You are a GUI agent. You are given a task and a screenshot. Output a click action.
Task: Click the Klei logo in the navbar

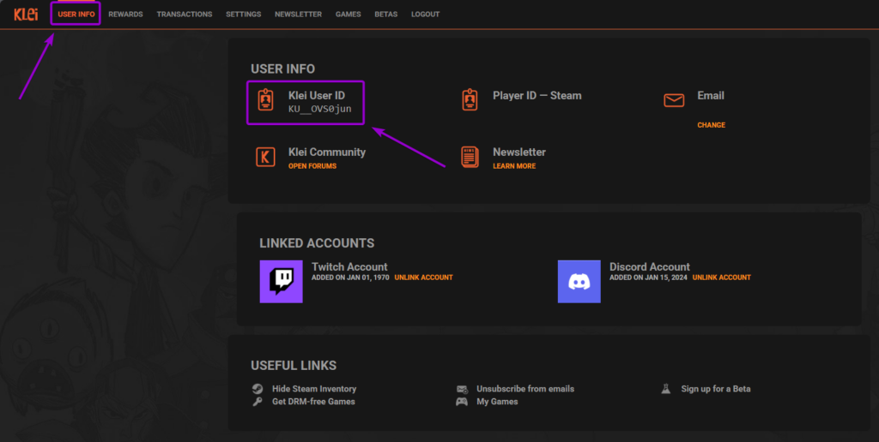pyautogui.click(x=26, y=15)
